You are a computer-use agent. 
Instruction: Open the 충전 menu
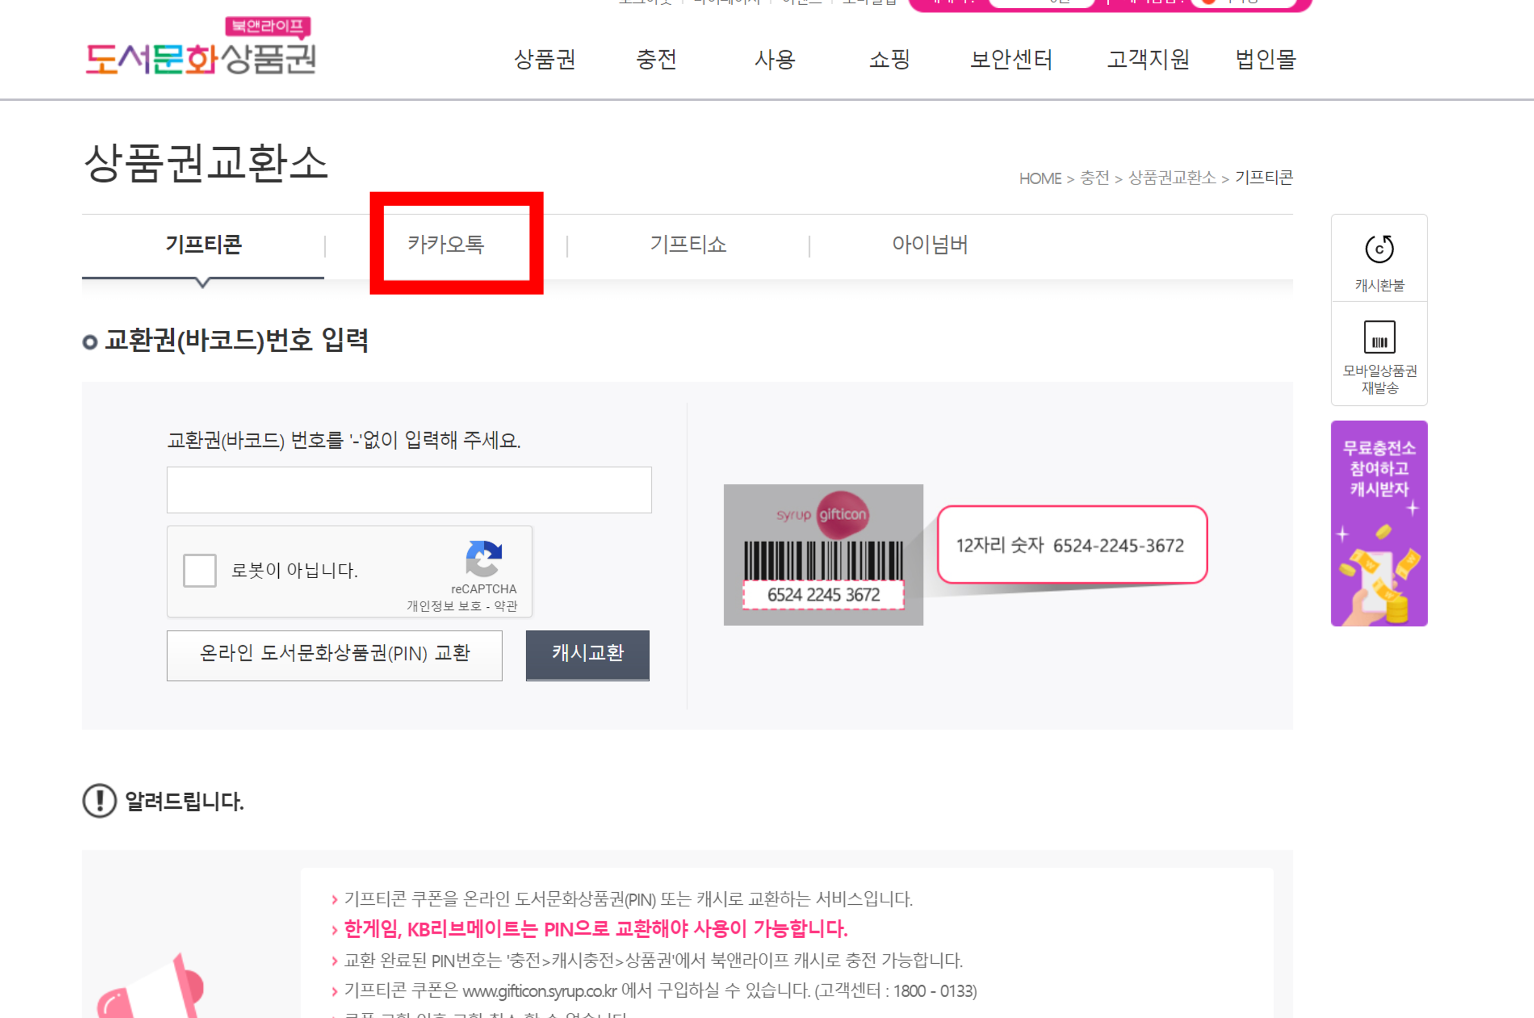tap(656, 59)
